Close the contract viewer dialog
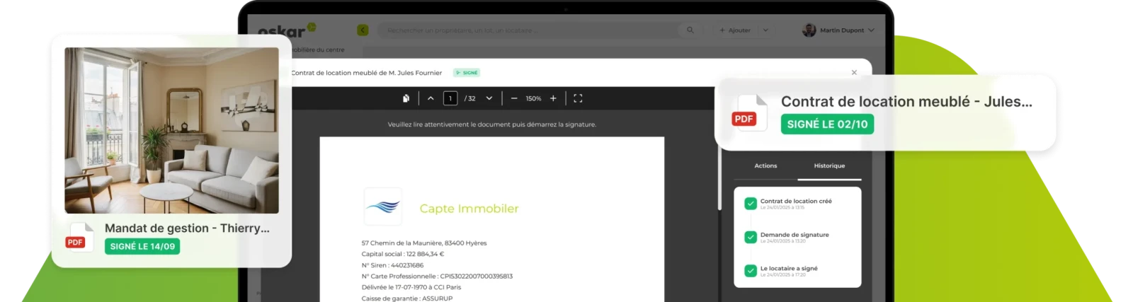Screen dimensions: 1133x302 coord(854,72)
